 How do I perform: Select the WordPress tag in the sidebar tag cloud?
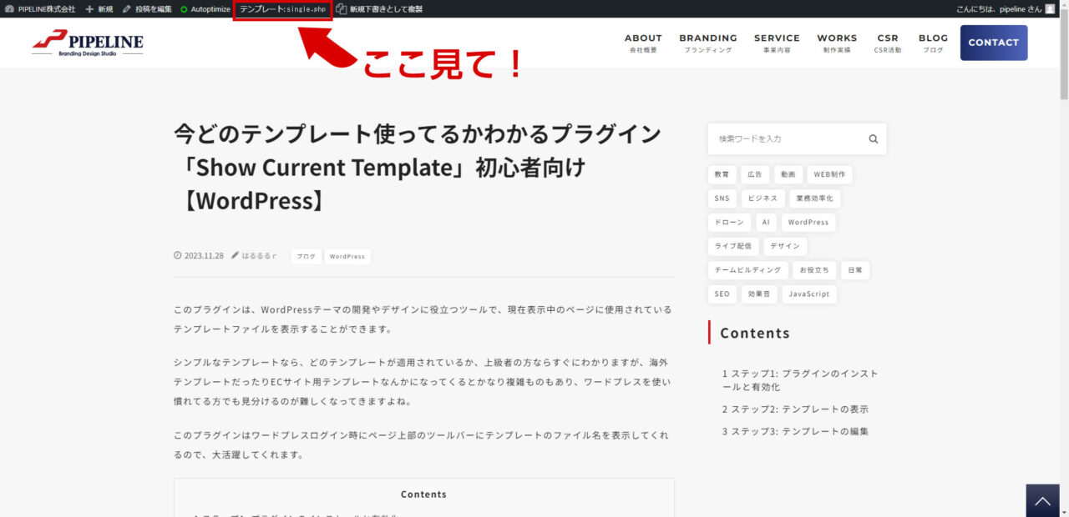tap(808, 223)
